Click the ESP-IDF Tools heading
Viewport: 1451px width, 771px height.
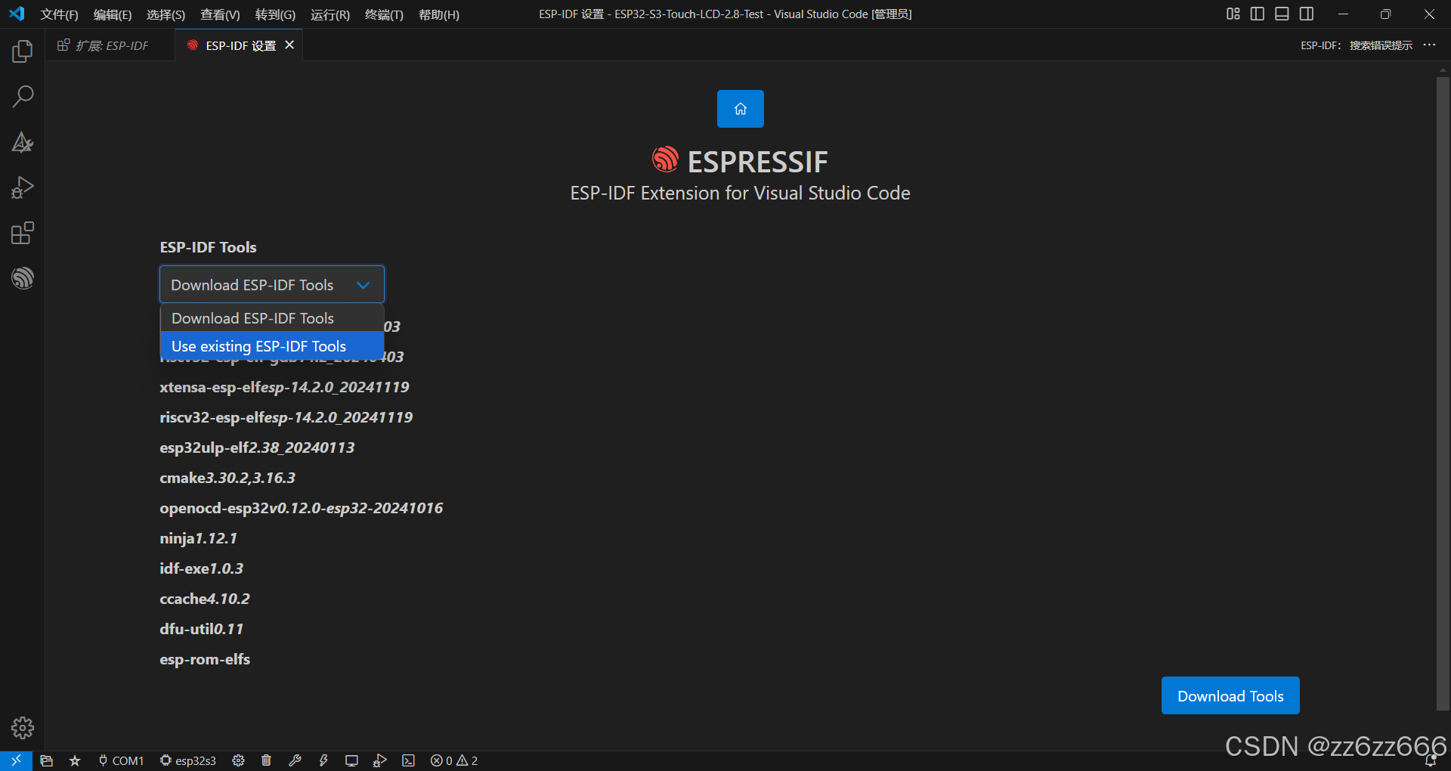coord(208,247)
